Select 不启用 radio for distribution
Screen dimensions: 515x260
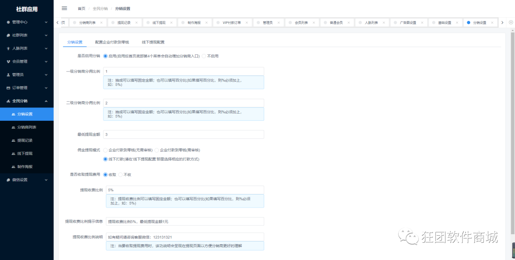pyautogui.click(x=204, y=56)
